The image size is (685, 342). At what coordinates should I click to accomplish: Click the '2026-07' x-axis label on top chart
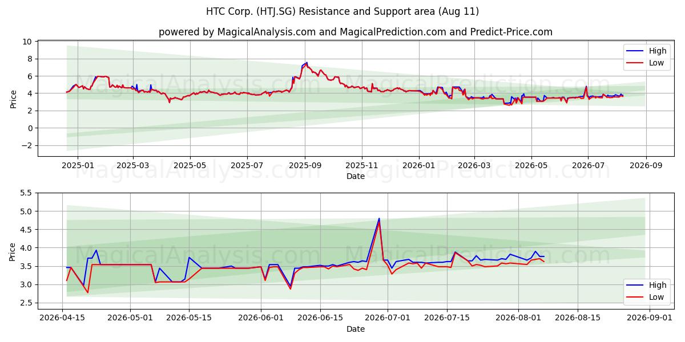tap(588, 166)
